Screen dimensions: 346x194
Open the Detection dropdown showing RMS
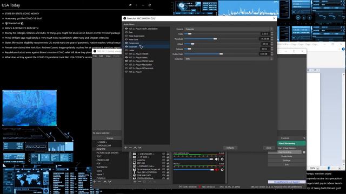click(x=228, y=59)
